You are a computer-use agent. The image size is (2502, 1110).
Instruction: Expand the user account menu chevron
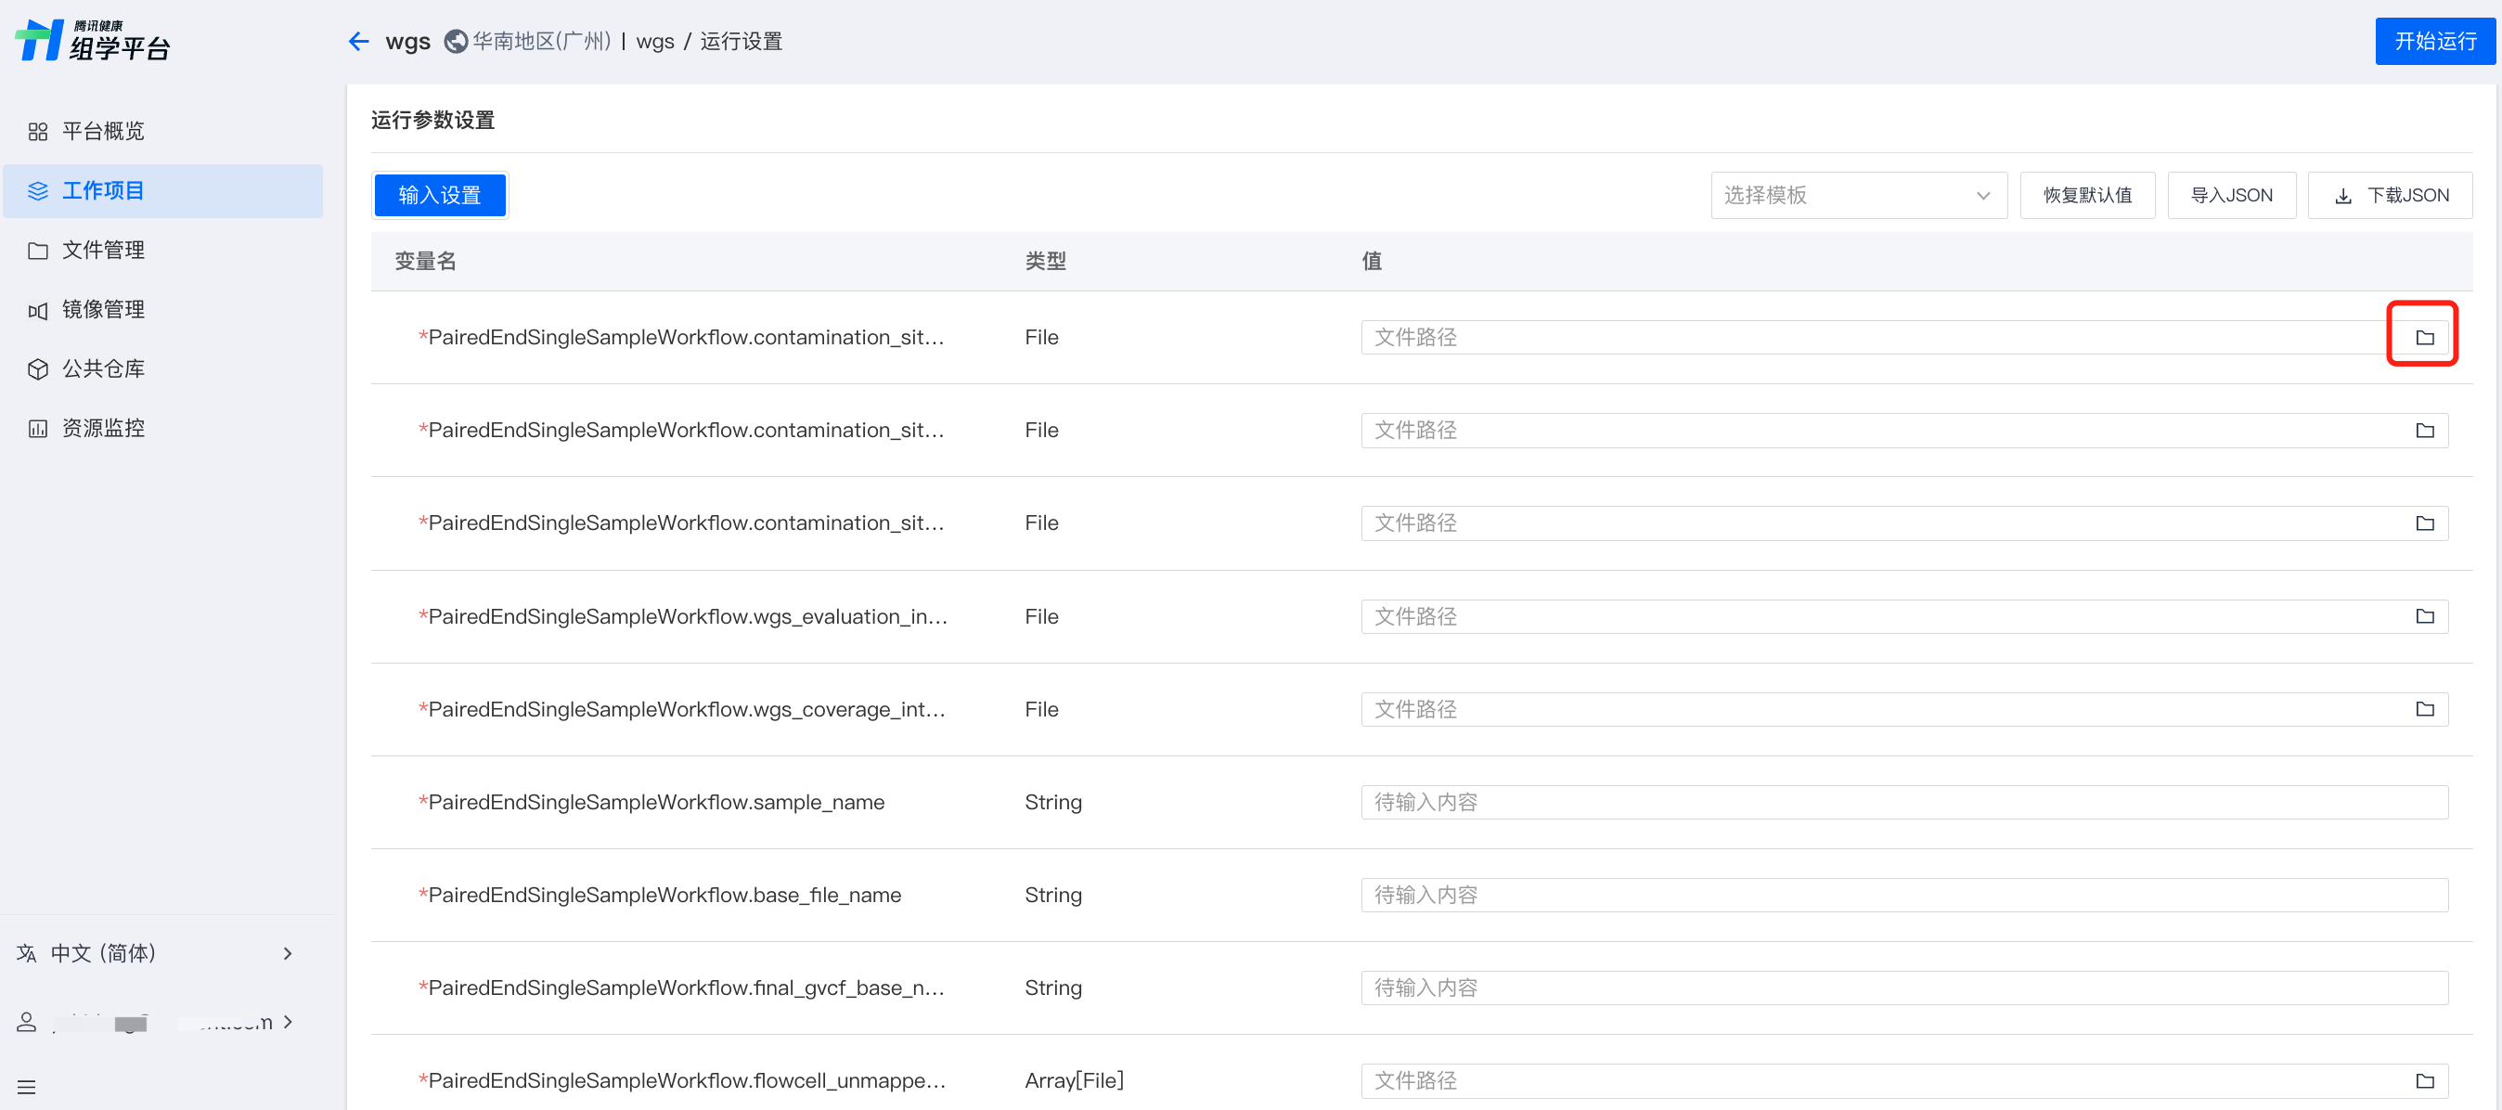pos(288,1022)
